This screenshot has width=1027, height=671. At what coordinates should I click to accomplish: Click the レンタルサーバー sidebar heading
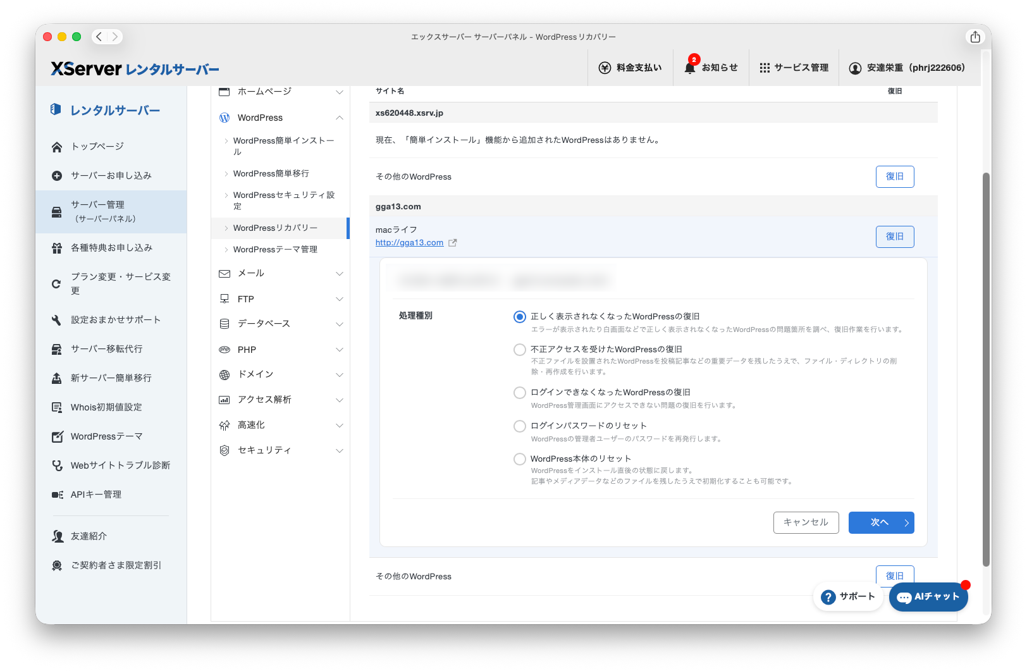click(115, 111)
